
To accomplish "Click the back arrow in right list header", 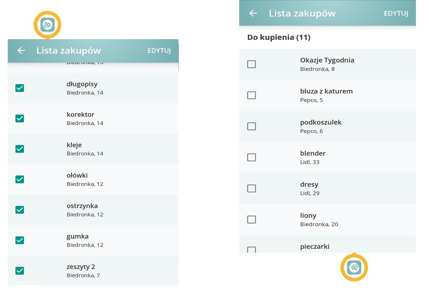I will point(253,13).
